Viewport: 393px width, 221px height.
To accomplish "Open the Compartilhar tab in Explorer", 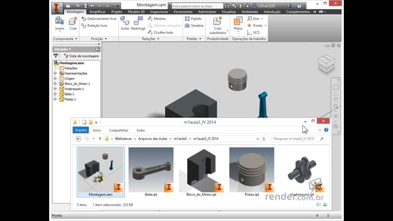I will pyautogui.click(x=119, y=130).
